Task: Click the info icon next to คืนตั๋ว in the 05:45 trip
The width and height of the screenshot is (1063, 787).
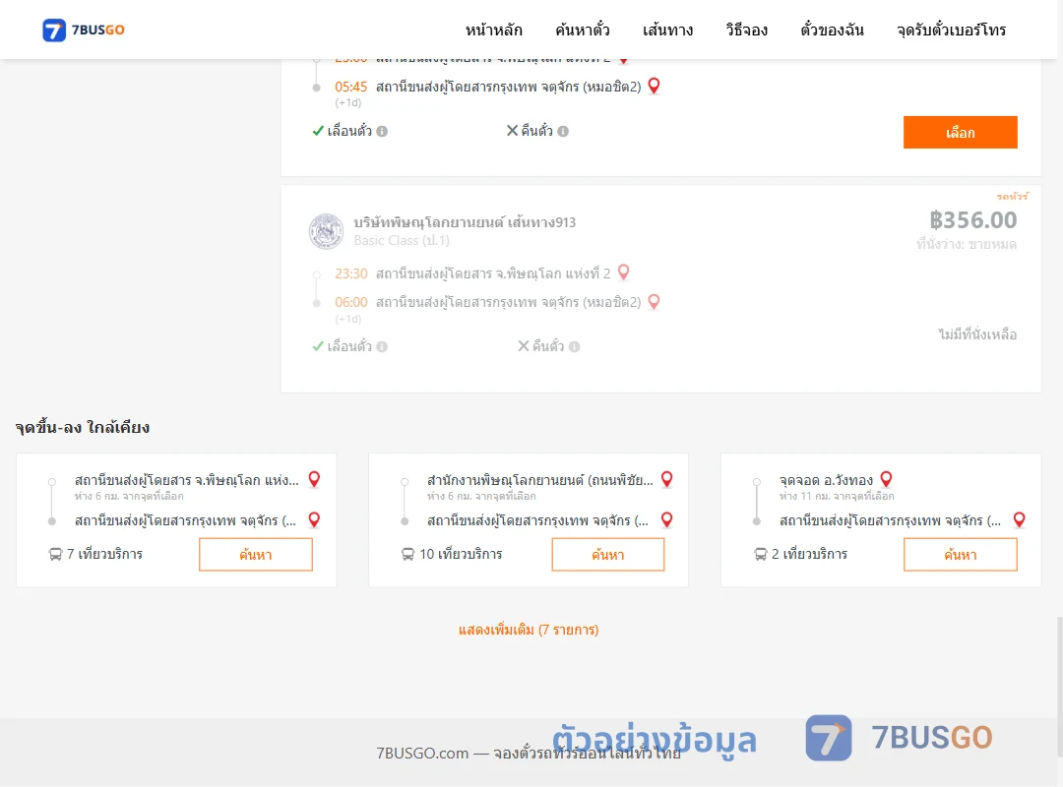Action: tap(563, 132)
